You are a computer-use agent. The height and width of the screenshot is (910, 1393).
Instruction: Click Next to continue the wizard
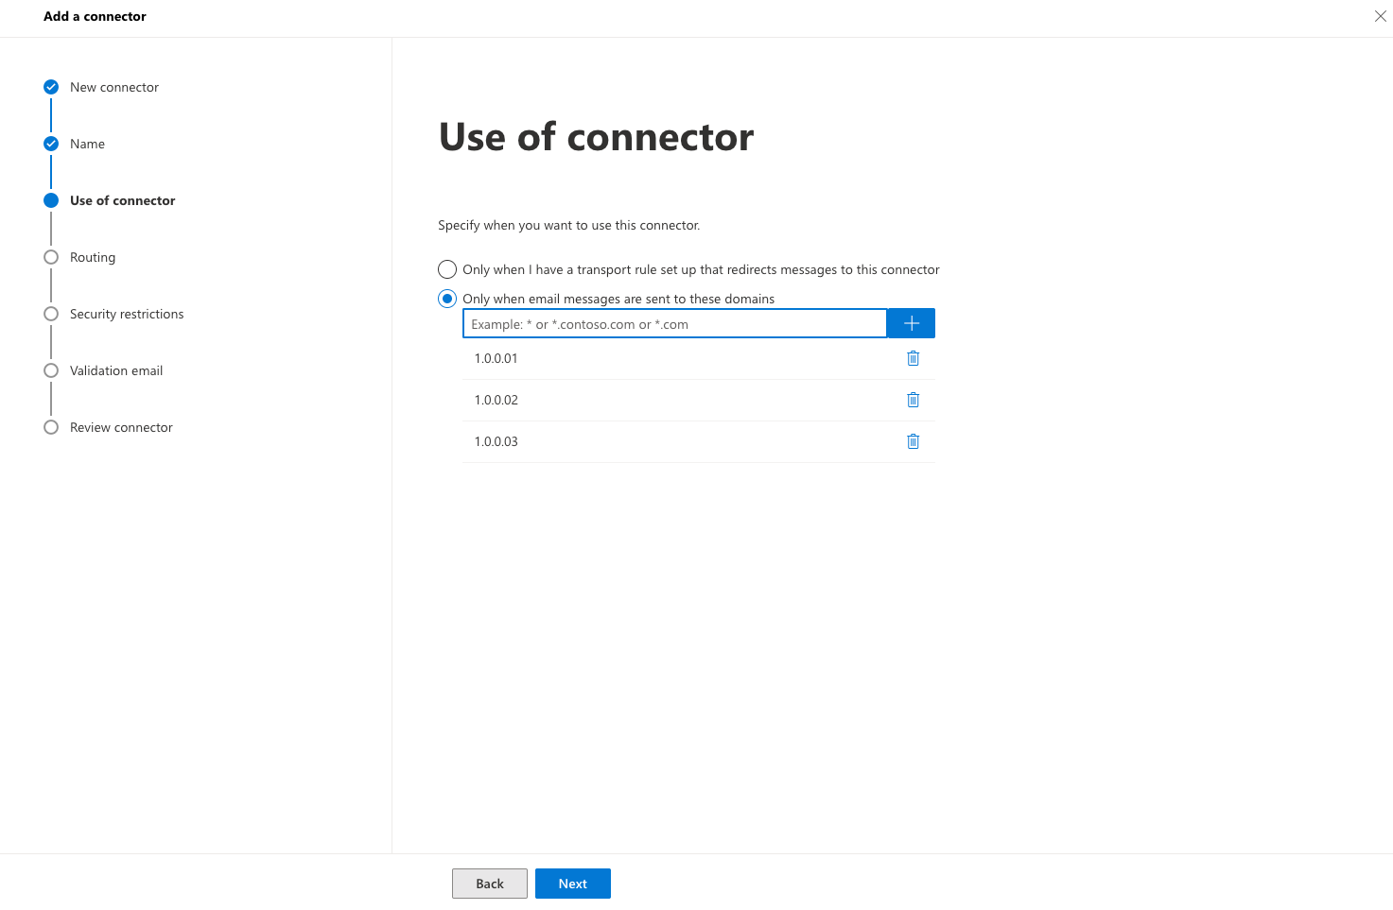(x=572, y=883)
